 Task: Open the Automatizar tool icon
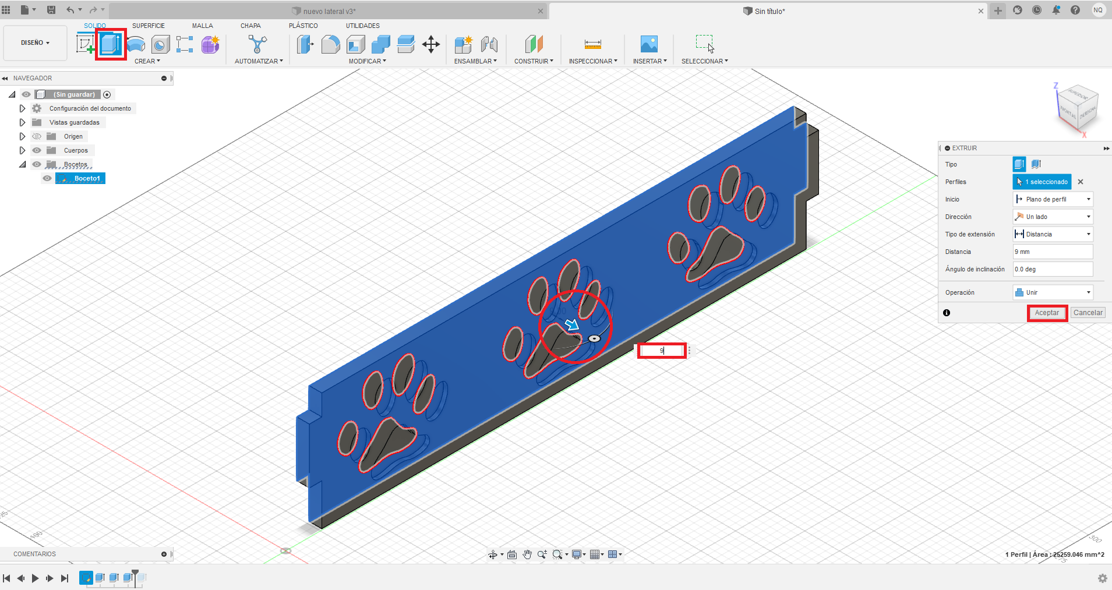[257, 44]
